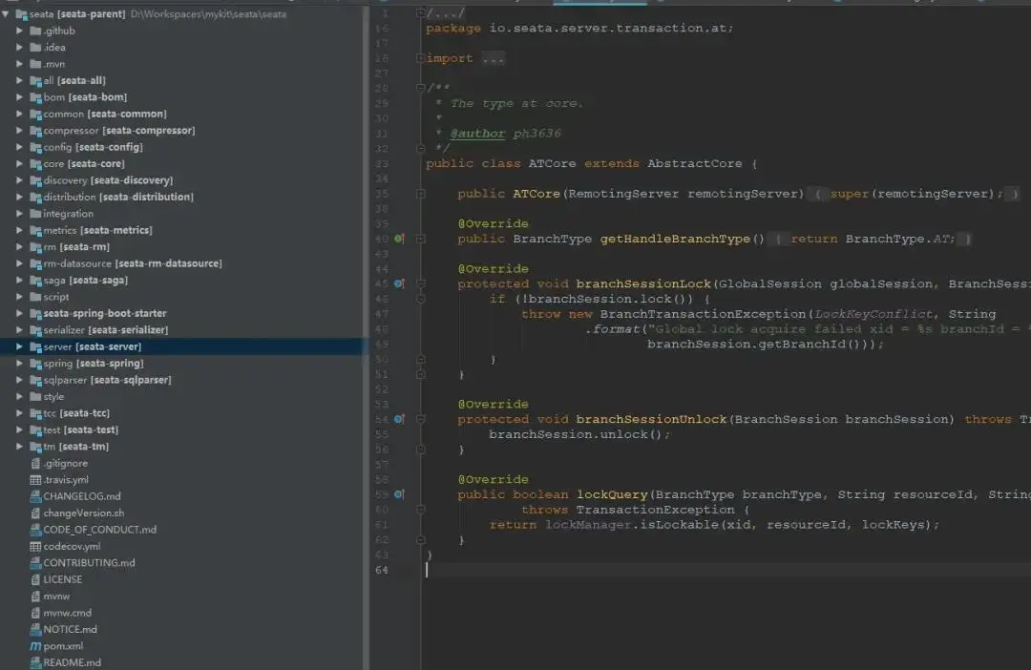Click the changeVersion.sh file icon
1031x670 pixels.
[x=35, y=513]
